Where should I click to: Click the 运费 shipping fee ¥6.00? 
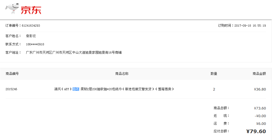(261, 123)
